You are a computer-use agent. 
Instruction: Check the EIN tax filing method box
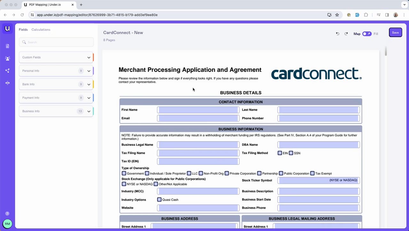point(280,153)
